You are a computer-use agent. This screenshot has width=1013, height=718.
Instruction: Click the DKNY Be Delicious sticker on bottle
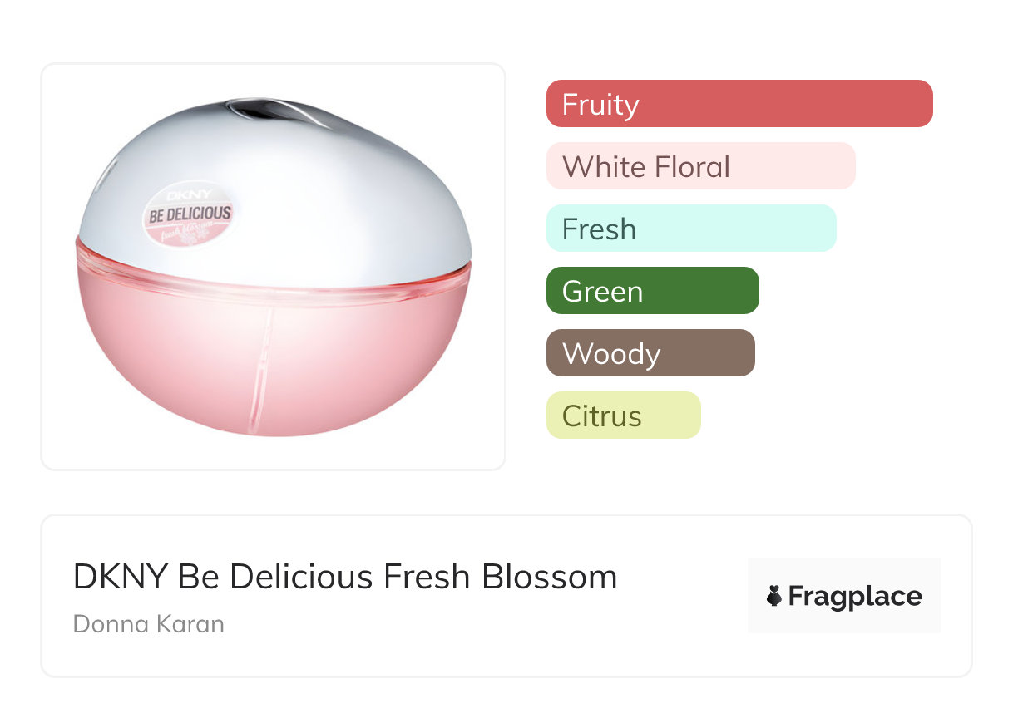(x=188, y=215)
